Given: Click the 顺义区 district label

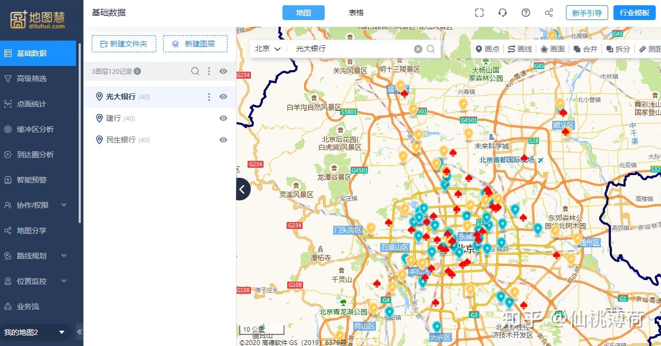Looking at the screenshot, I should pos(563,125).
